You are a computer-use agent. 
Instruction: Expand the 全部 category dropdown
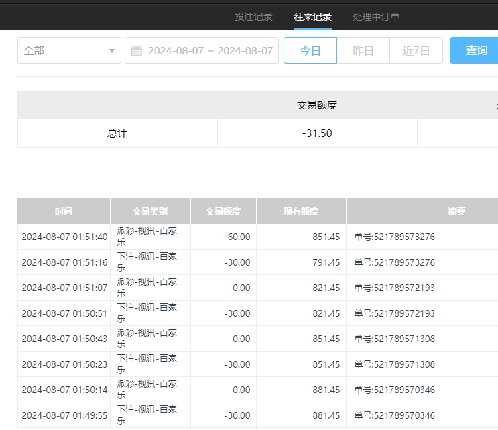69,50
